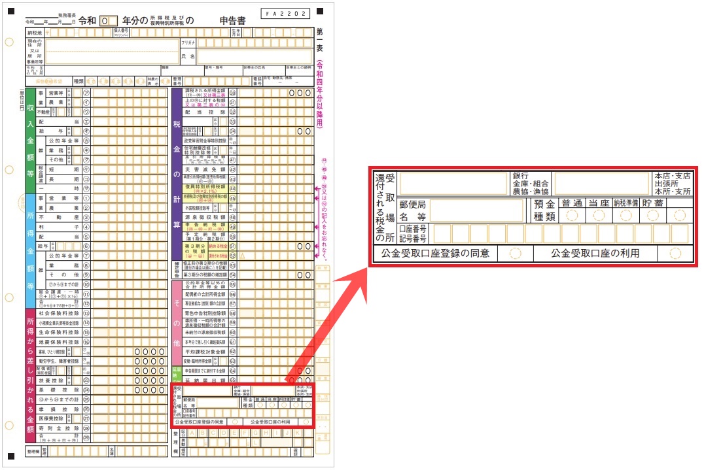The image size is (704, 470).
Task: Mark the 公金受取口座の利用 circle in enlarged panel
Action: point(675,254)
